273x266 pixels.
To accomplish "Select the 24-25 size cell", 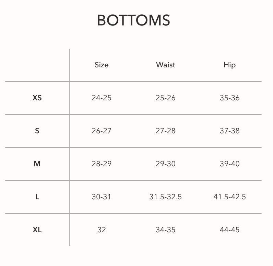I will point(102,98).
